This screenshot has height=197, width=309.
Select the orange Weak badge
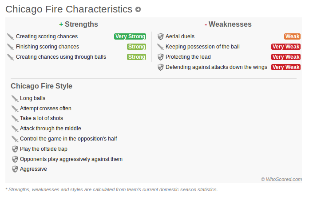point(292,36)
